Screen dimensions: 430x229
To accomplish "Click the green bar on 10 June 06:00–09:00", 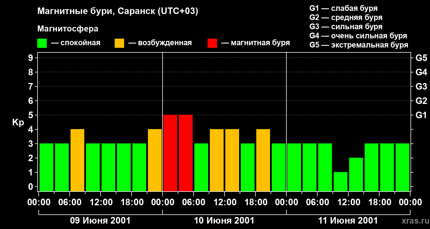I will [x=201, y=167].
